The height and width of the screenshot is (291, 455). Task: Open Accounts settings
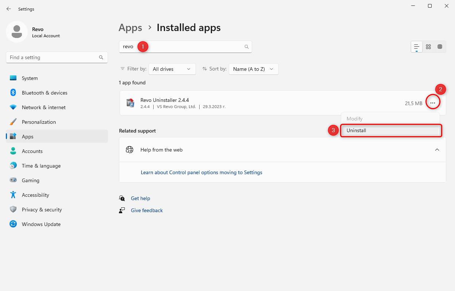click(57, 151)
